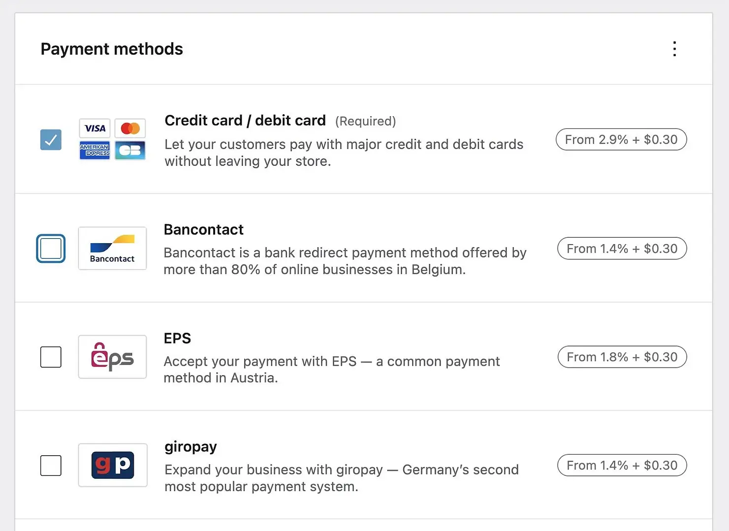Click the Bancontact title text
Image resolution: width=729 pixels, height=531 pixels.
(203, 229)
